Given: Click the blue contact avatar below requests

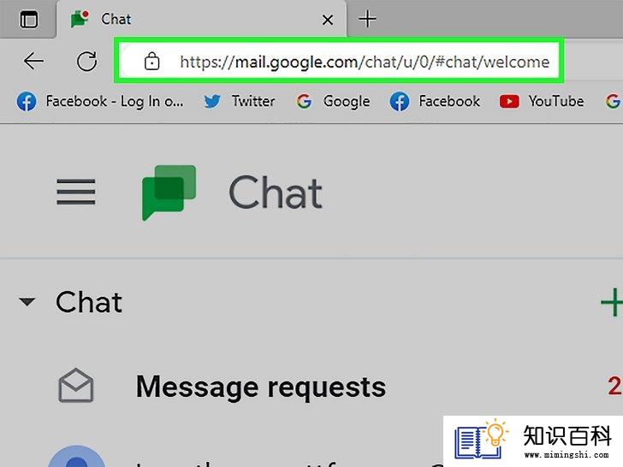Looking at the screenshot, I should [77, 457].
